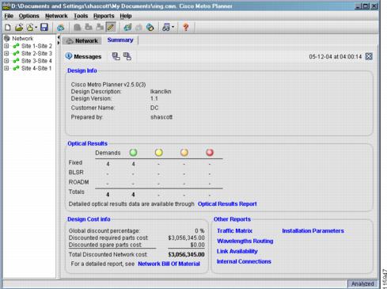The image size is (387, 289).
Task: Click the second window layout icon beside Messages
Action: (127, 56)
